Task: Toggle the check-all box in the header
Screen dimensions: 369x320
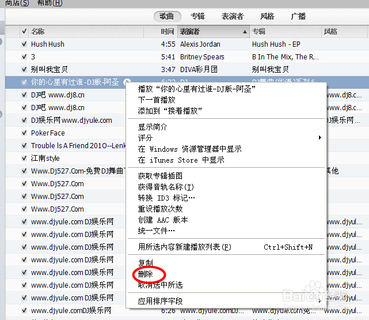Action: (x=24, y=31)
